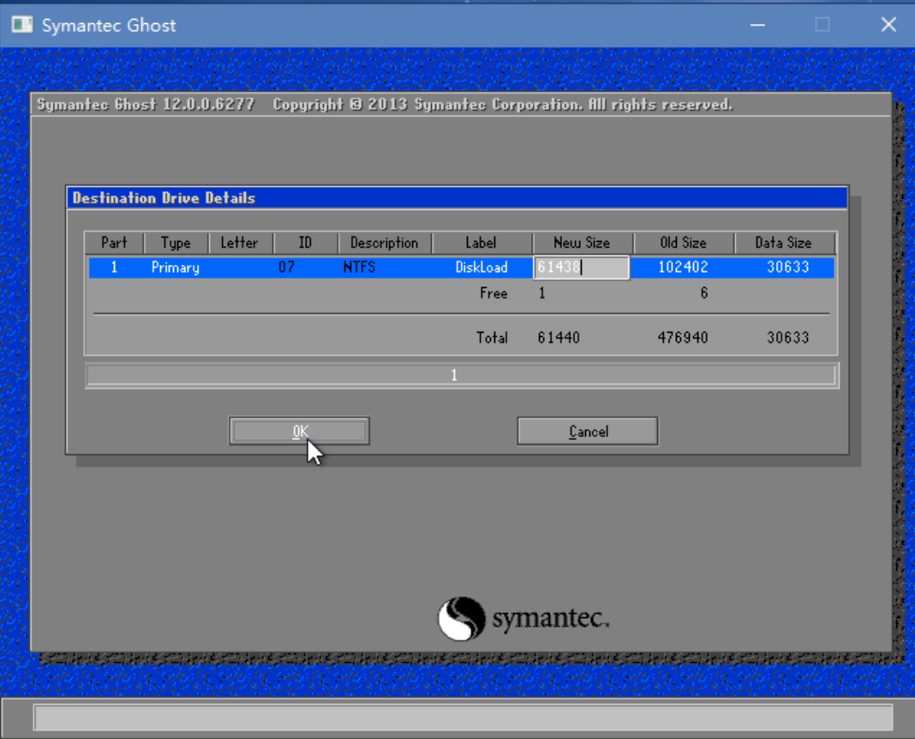
Task: Click the ID value 07
Action: click(x=286, y=267)
